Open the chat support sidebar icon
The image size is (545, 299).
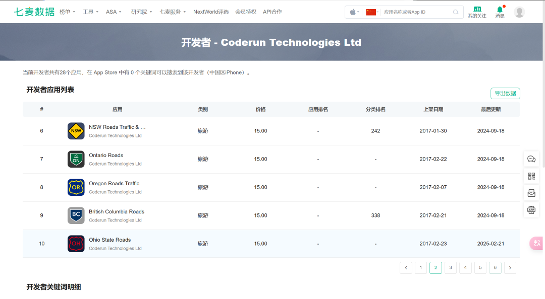[x=531, y=159]
